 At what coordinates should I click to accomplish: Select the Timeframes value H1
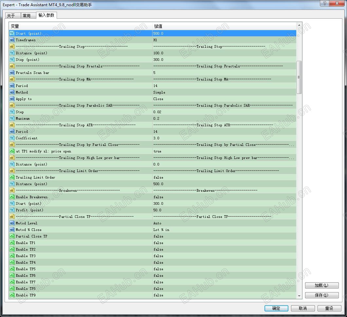click(x=155, y=40)
